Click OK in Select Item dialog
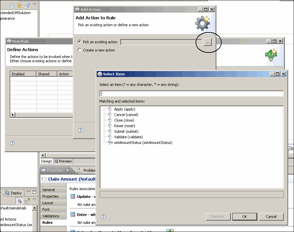The width and height of the screenshot is (294, 232). click(245, 217)
